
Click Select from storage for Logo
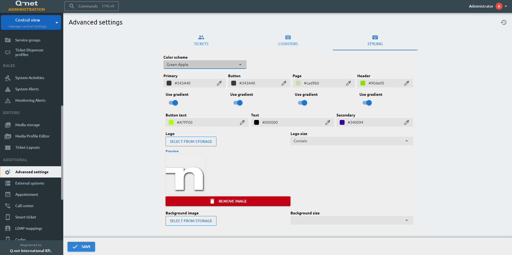click(x=191, y=141)
